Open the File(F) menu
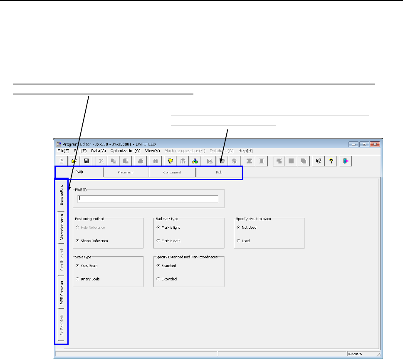 pyautogui.click(x=63, y=151)
